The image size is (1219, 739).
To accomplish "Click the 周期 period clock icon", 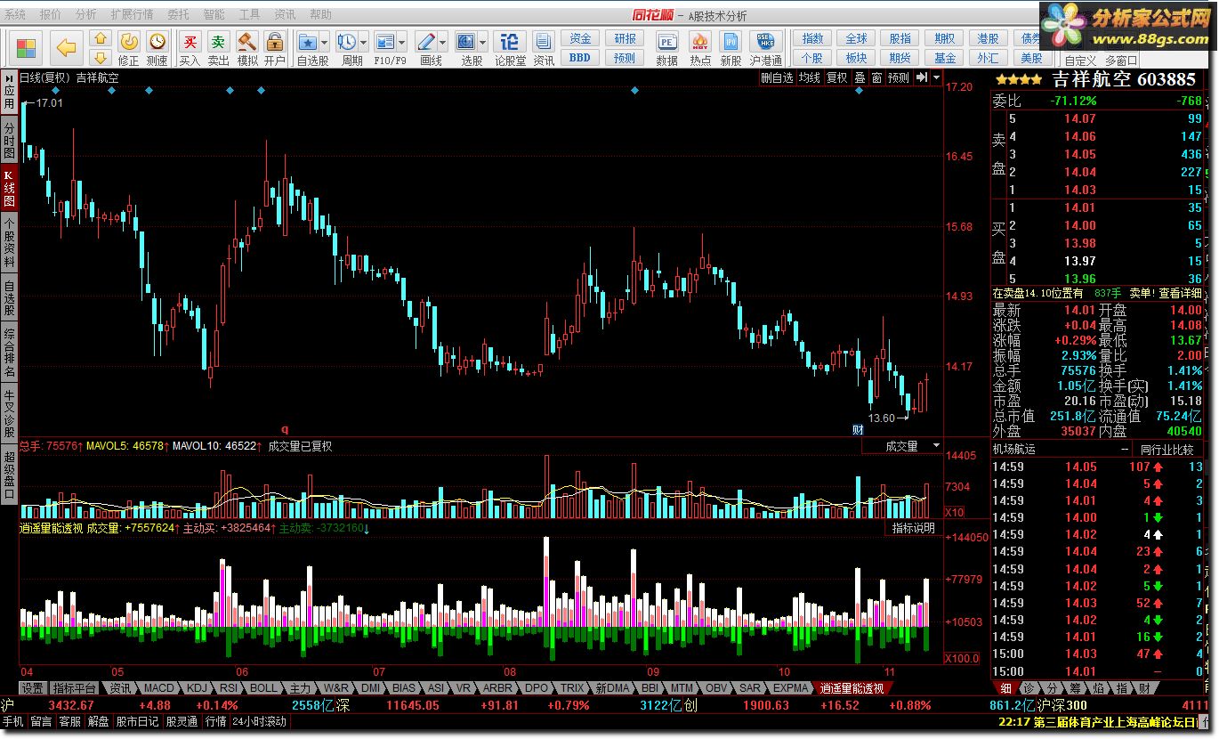I will [346, 42].
